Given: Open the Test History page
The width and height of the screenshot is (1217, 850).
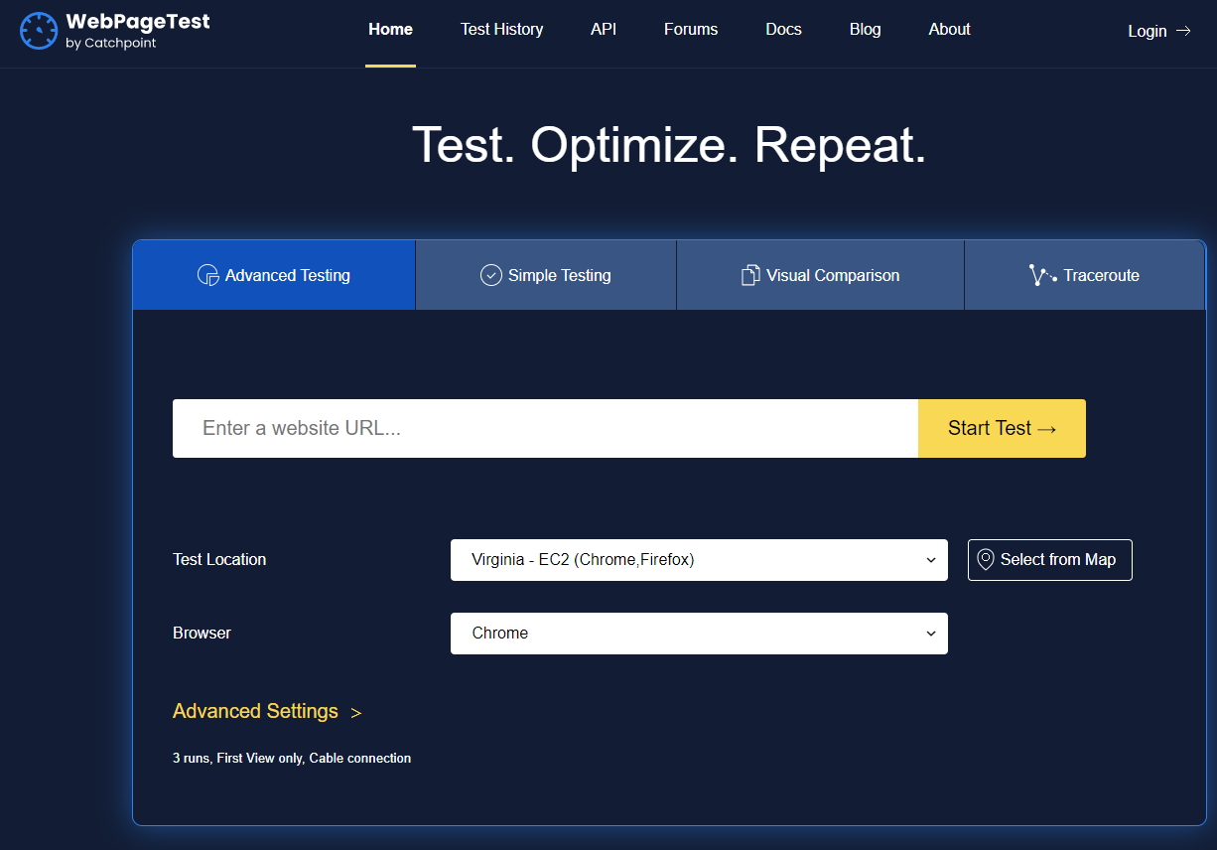Looking at the screenshot, I should [501, 29].
